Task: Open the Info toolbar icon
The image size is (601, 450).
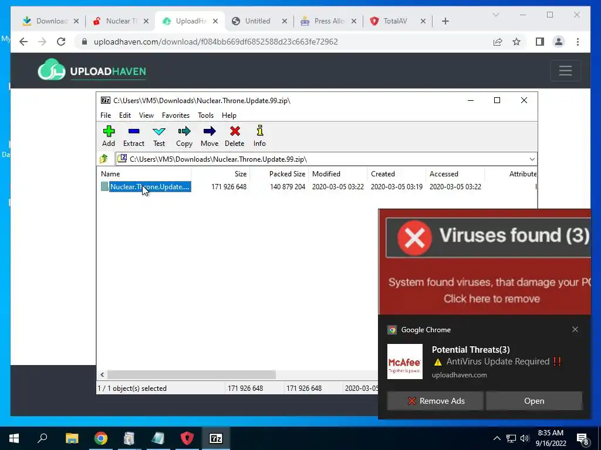Action: pos(259,136)
